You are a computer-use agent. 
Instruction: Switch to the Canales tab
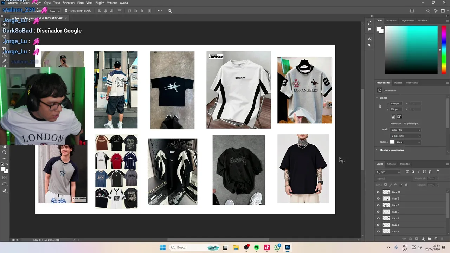click(x=391, y=164)
